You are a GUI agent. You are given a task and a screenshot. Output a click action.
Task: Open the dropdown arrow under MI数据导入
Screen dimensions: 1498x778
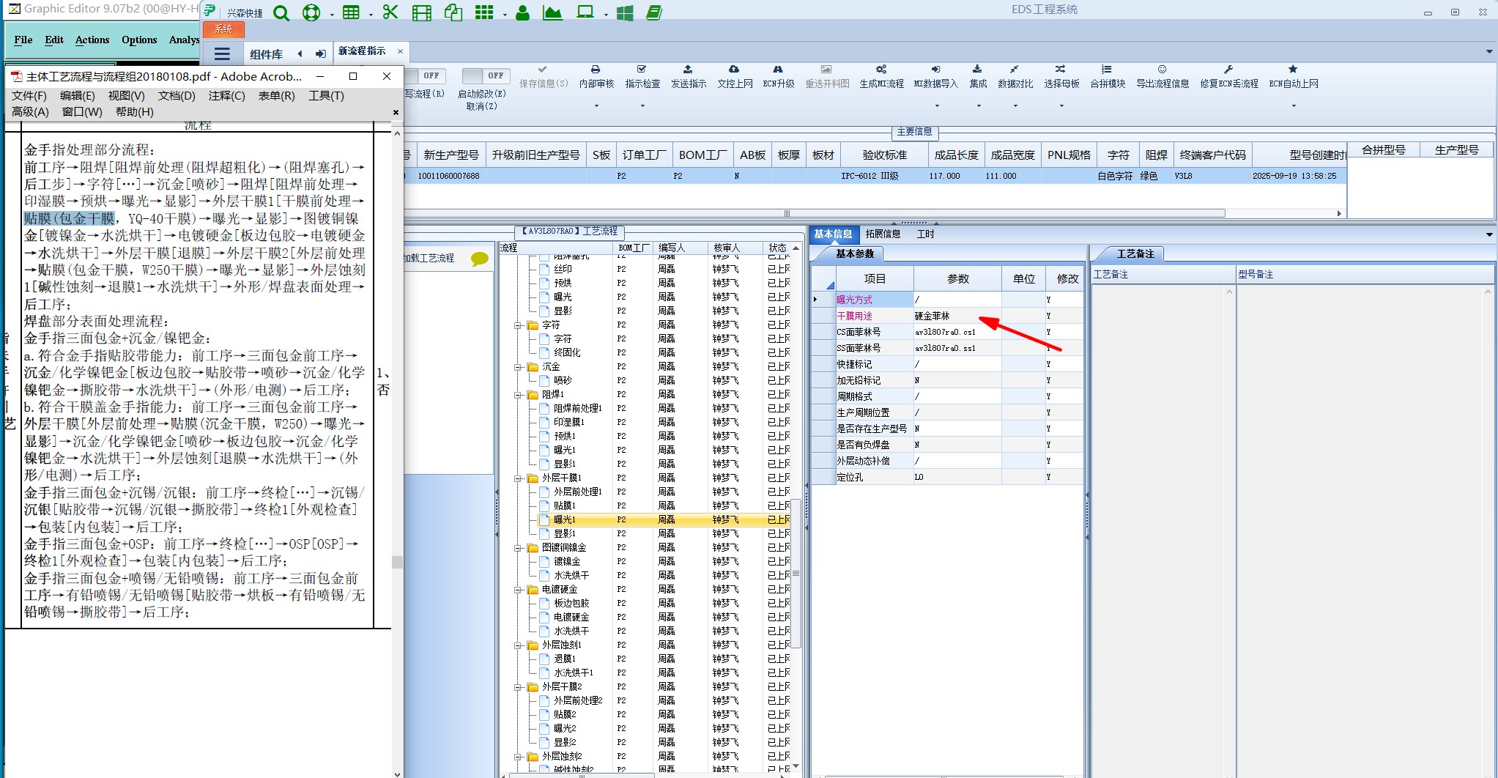(x=936, y=106)
